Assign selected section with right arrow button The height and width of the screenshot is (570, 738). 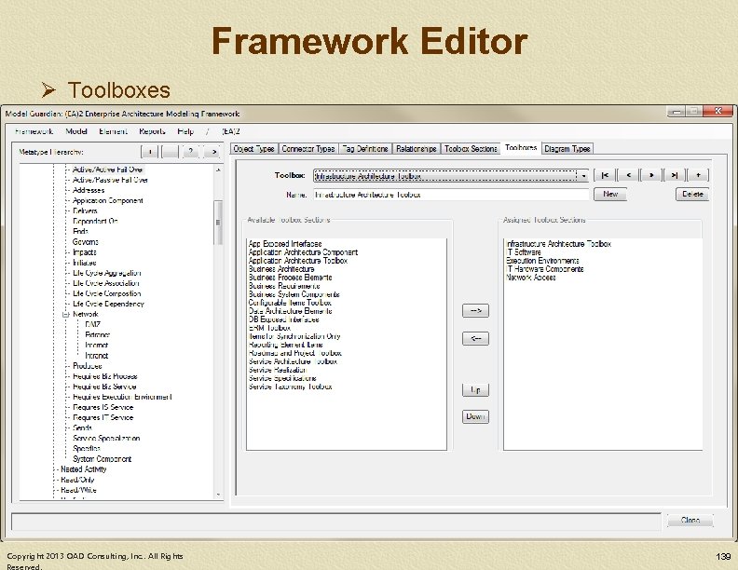pyautogui.click(x=475, y=310)
